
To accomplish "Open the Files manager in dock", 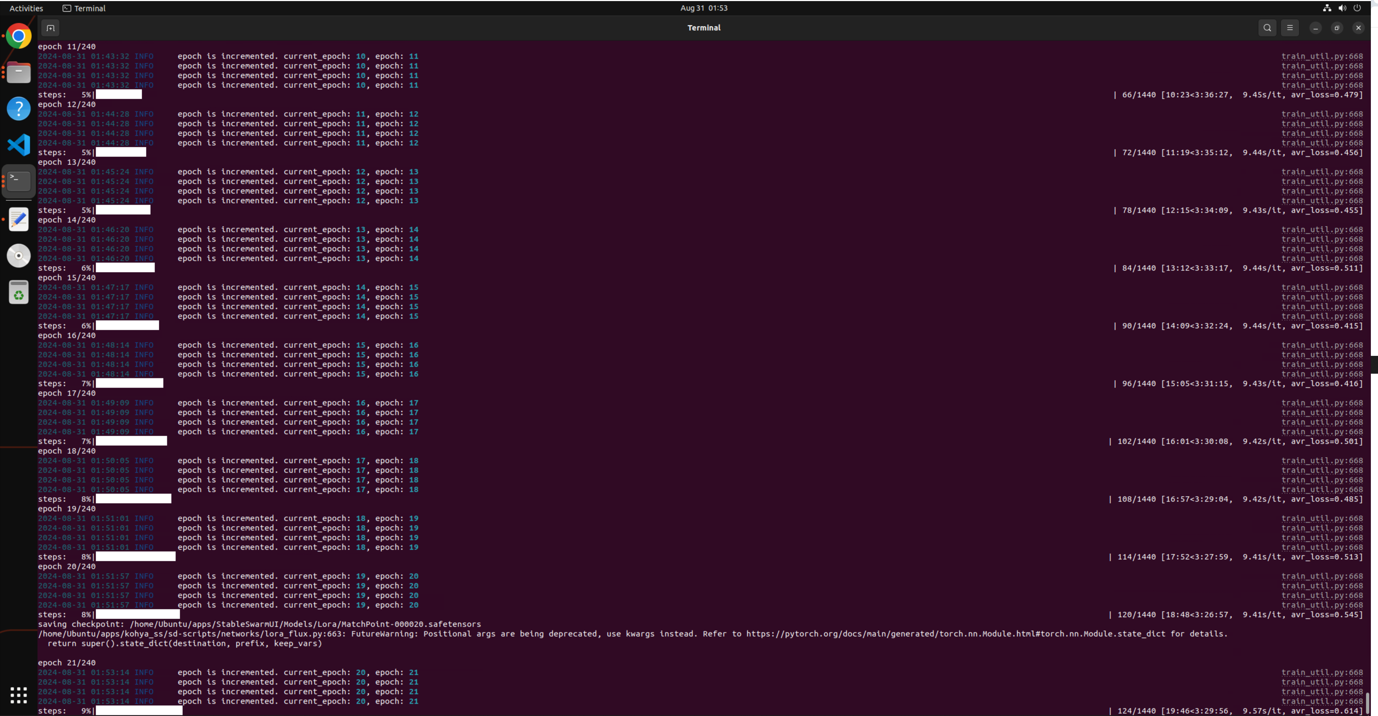I will coord(19,73).
